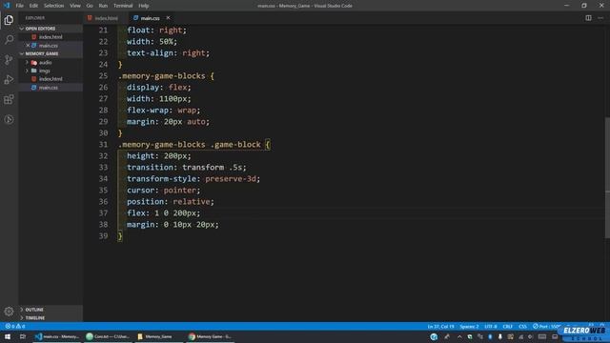Click the 'preserve-3d' value on line 34
Screen dimensions: 610x343
coord(231,179)
